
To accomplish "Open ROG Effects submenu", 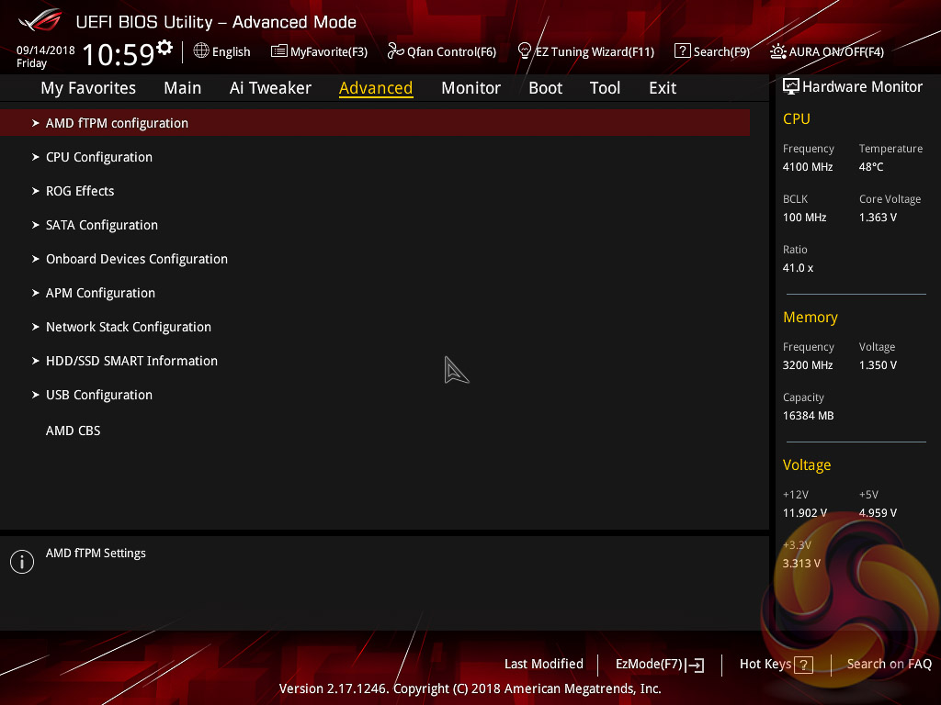I will coord(80,191).
